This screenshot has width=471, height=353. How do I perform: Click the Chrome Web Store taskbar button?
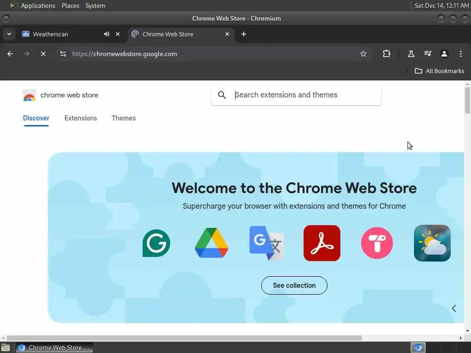click(x=54, y=347)
